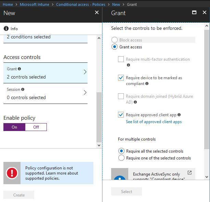This screenshot has width=210, height=202.
Task: Open external link icon in Exchange ActiveSync notice
Action: tap(189, 173)
